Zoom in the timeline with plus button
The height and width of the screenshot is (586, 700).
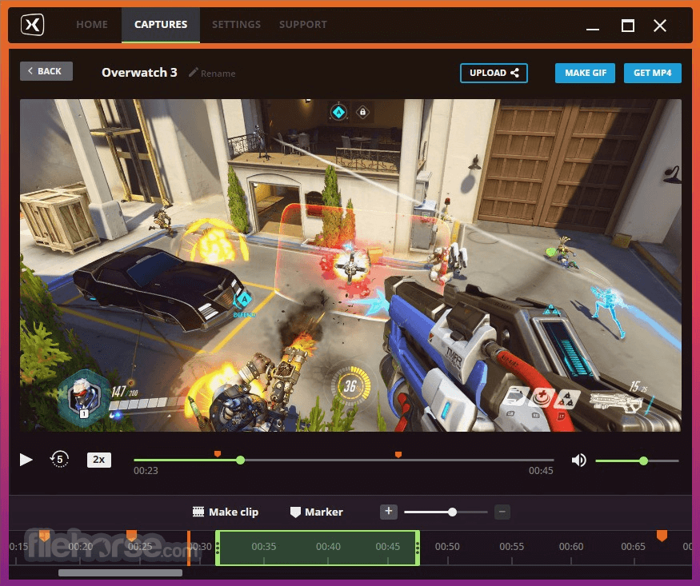(388, 512)
